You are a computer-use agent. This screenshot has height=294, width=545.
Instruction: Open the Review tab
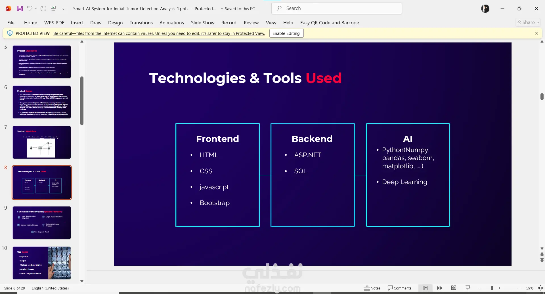[251, 23]
